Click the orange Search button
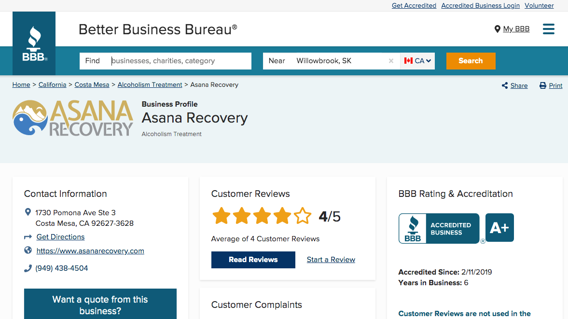The image size is (568, 319). point(471,61)
